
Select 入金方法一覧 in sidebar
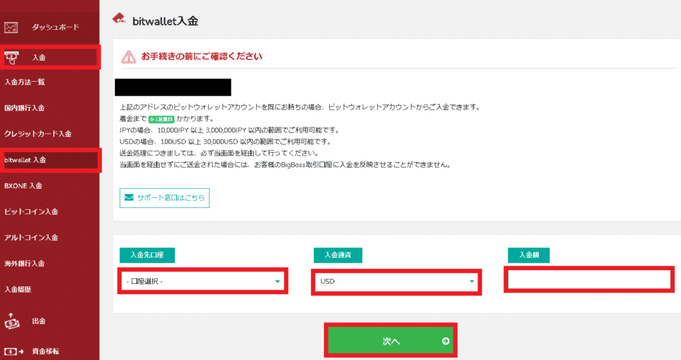[25, 82]
